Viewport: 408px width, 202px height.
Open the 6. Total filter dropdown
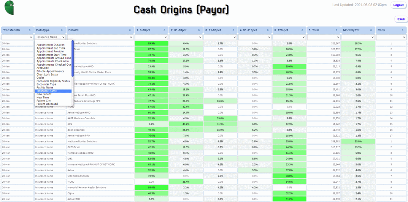tap(324, 37)
